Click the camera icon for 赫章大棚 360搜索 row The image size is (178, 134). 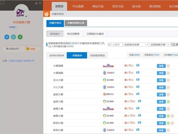click(140, 115)
